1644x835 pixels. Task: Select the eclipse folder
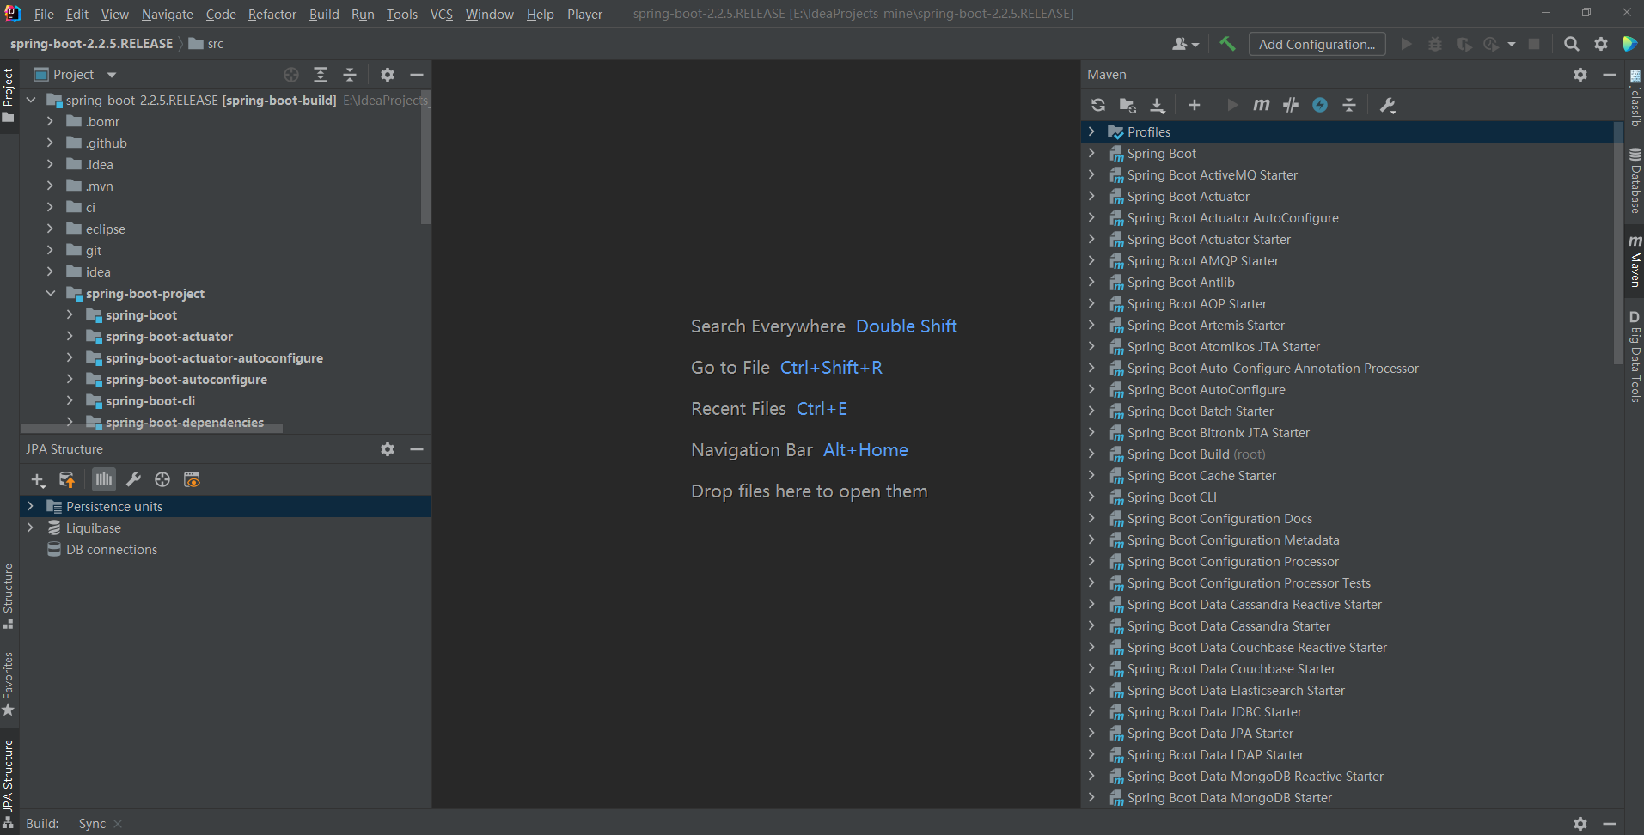(x=106, y=229)
